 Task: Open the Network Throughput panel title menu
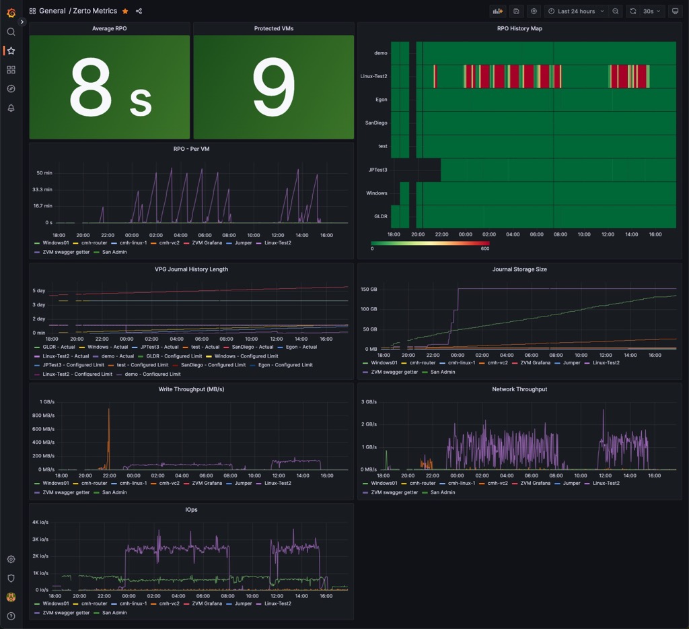(x=519, y=389)
